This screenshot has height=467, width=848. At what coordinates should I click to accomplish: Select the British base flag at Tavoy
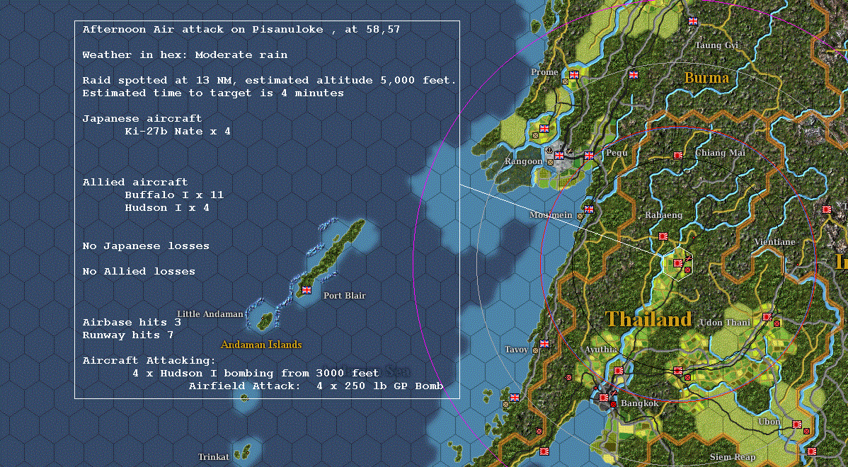pyautogui.click(x=544, y=343)
